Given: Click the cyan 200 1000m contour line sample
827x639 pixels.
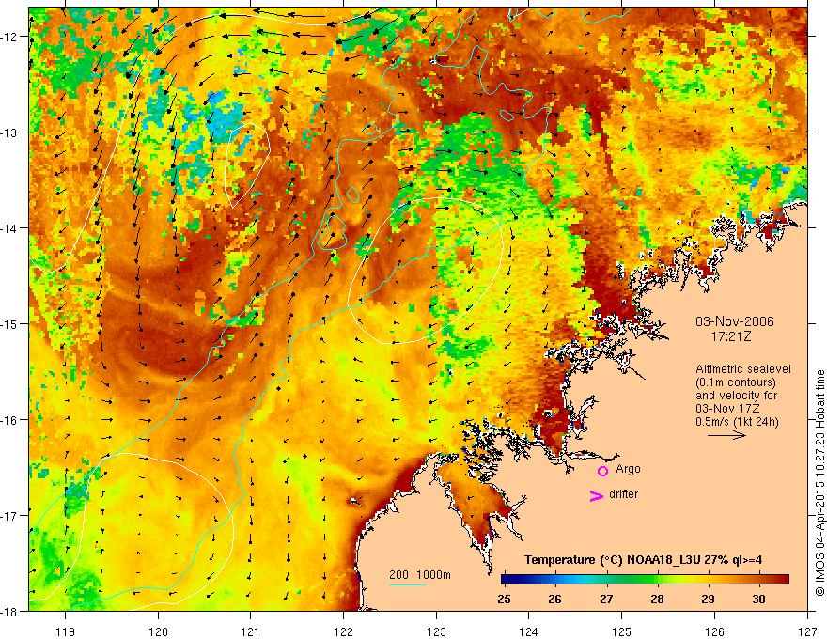Looking at the screenshot, I should (x=408, y=584).
